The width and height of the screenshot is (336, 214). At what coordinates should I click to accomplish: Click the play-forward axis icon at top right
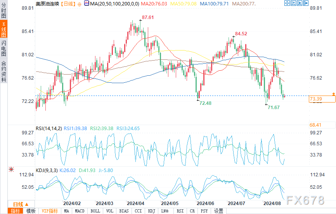coord(300,3)
